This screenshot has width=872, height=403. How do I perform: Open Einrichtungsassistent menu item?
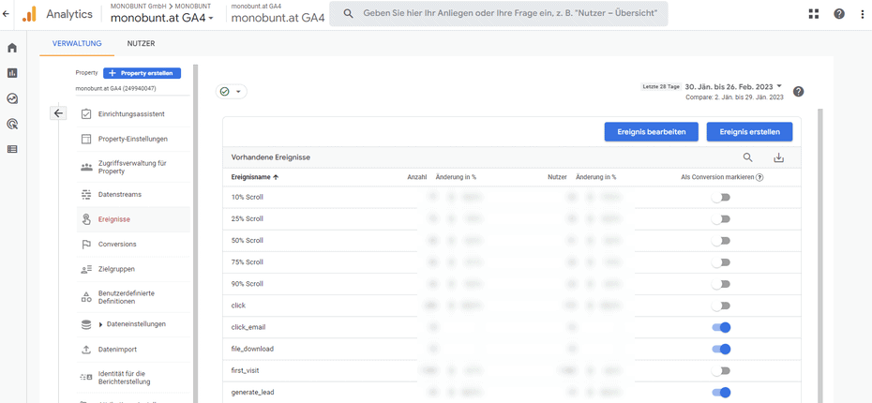133,114
